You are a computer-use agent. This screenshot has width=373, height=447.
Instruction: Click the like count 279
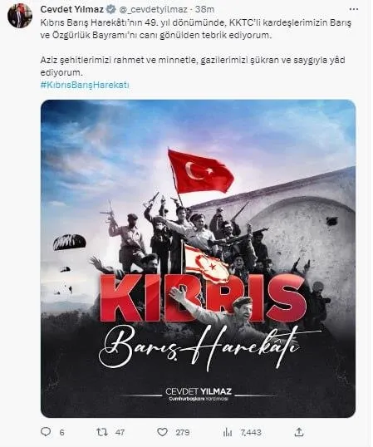(x=183, y=433)
